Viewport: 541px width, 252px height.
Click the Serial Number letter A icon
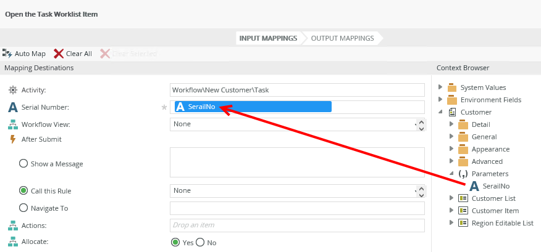tap(12, 107)
